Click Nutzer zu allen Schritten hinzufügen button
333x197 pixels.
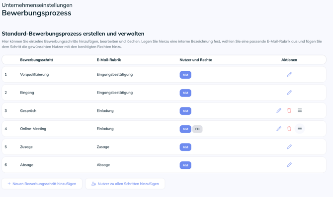(125, 184)
